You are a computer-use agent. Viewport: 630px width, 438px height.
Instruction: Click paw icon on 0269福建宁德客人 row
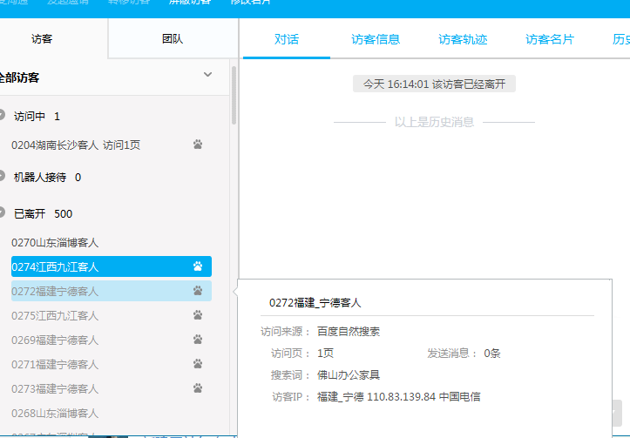pos(198,340)
